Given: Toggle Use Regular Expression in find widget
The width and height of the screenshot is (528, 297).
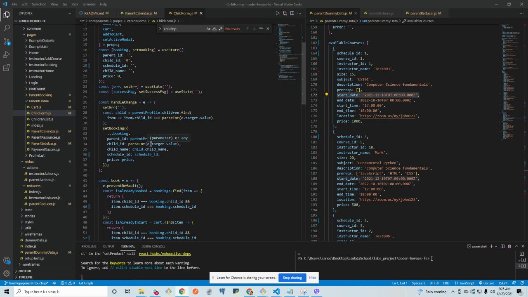Looking at the screenshot, I should pos(220,29).
